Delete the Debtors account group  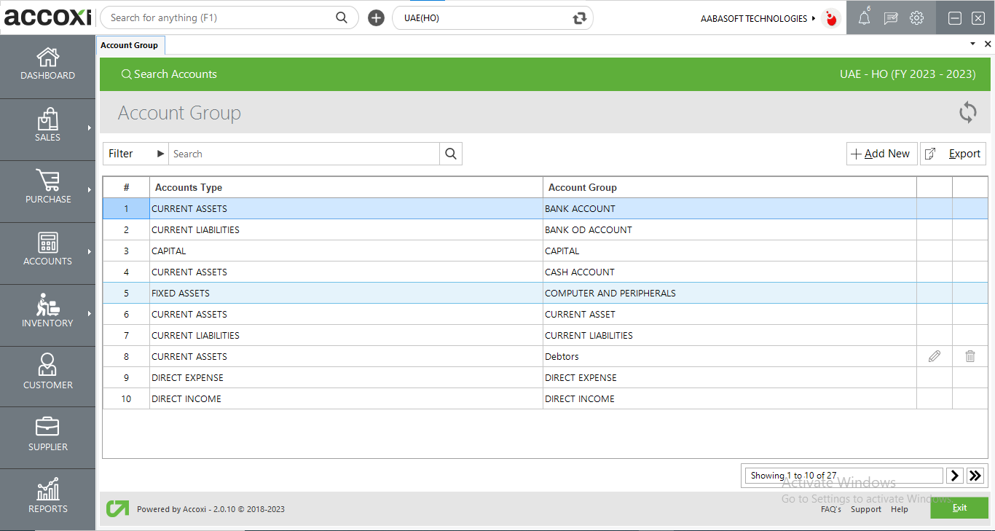(970, 356)
